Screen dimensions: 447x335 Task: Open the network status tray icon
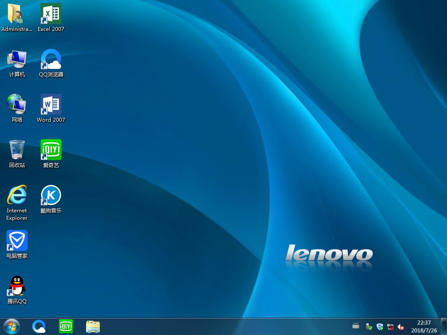[x=390, y=327]
